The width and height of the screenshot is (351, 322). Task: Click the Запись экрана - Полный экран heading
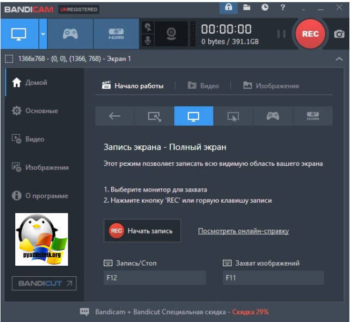click(165, 147)
